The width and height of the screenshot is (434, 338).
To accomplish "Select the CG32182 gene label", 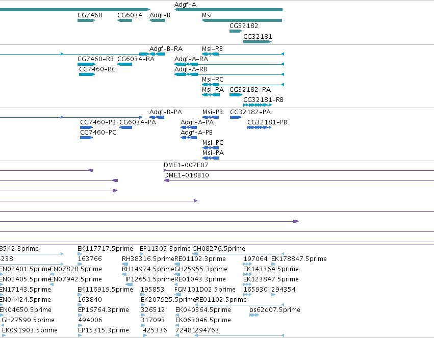I will [x=244, y=25].
